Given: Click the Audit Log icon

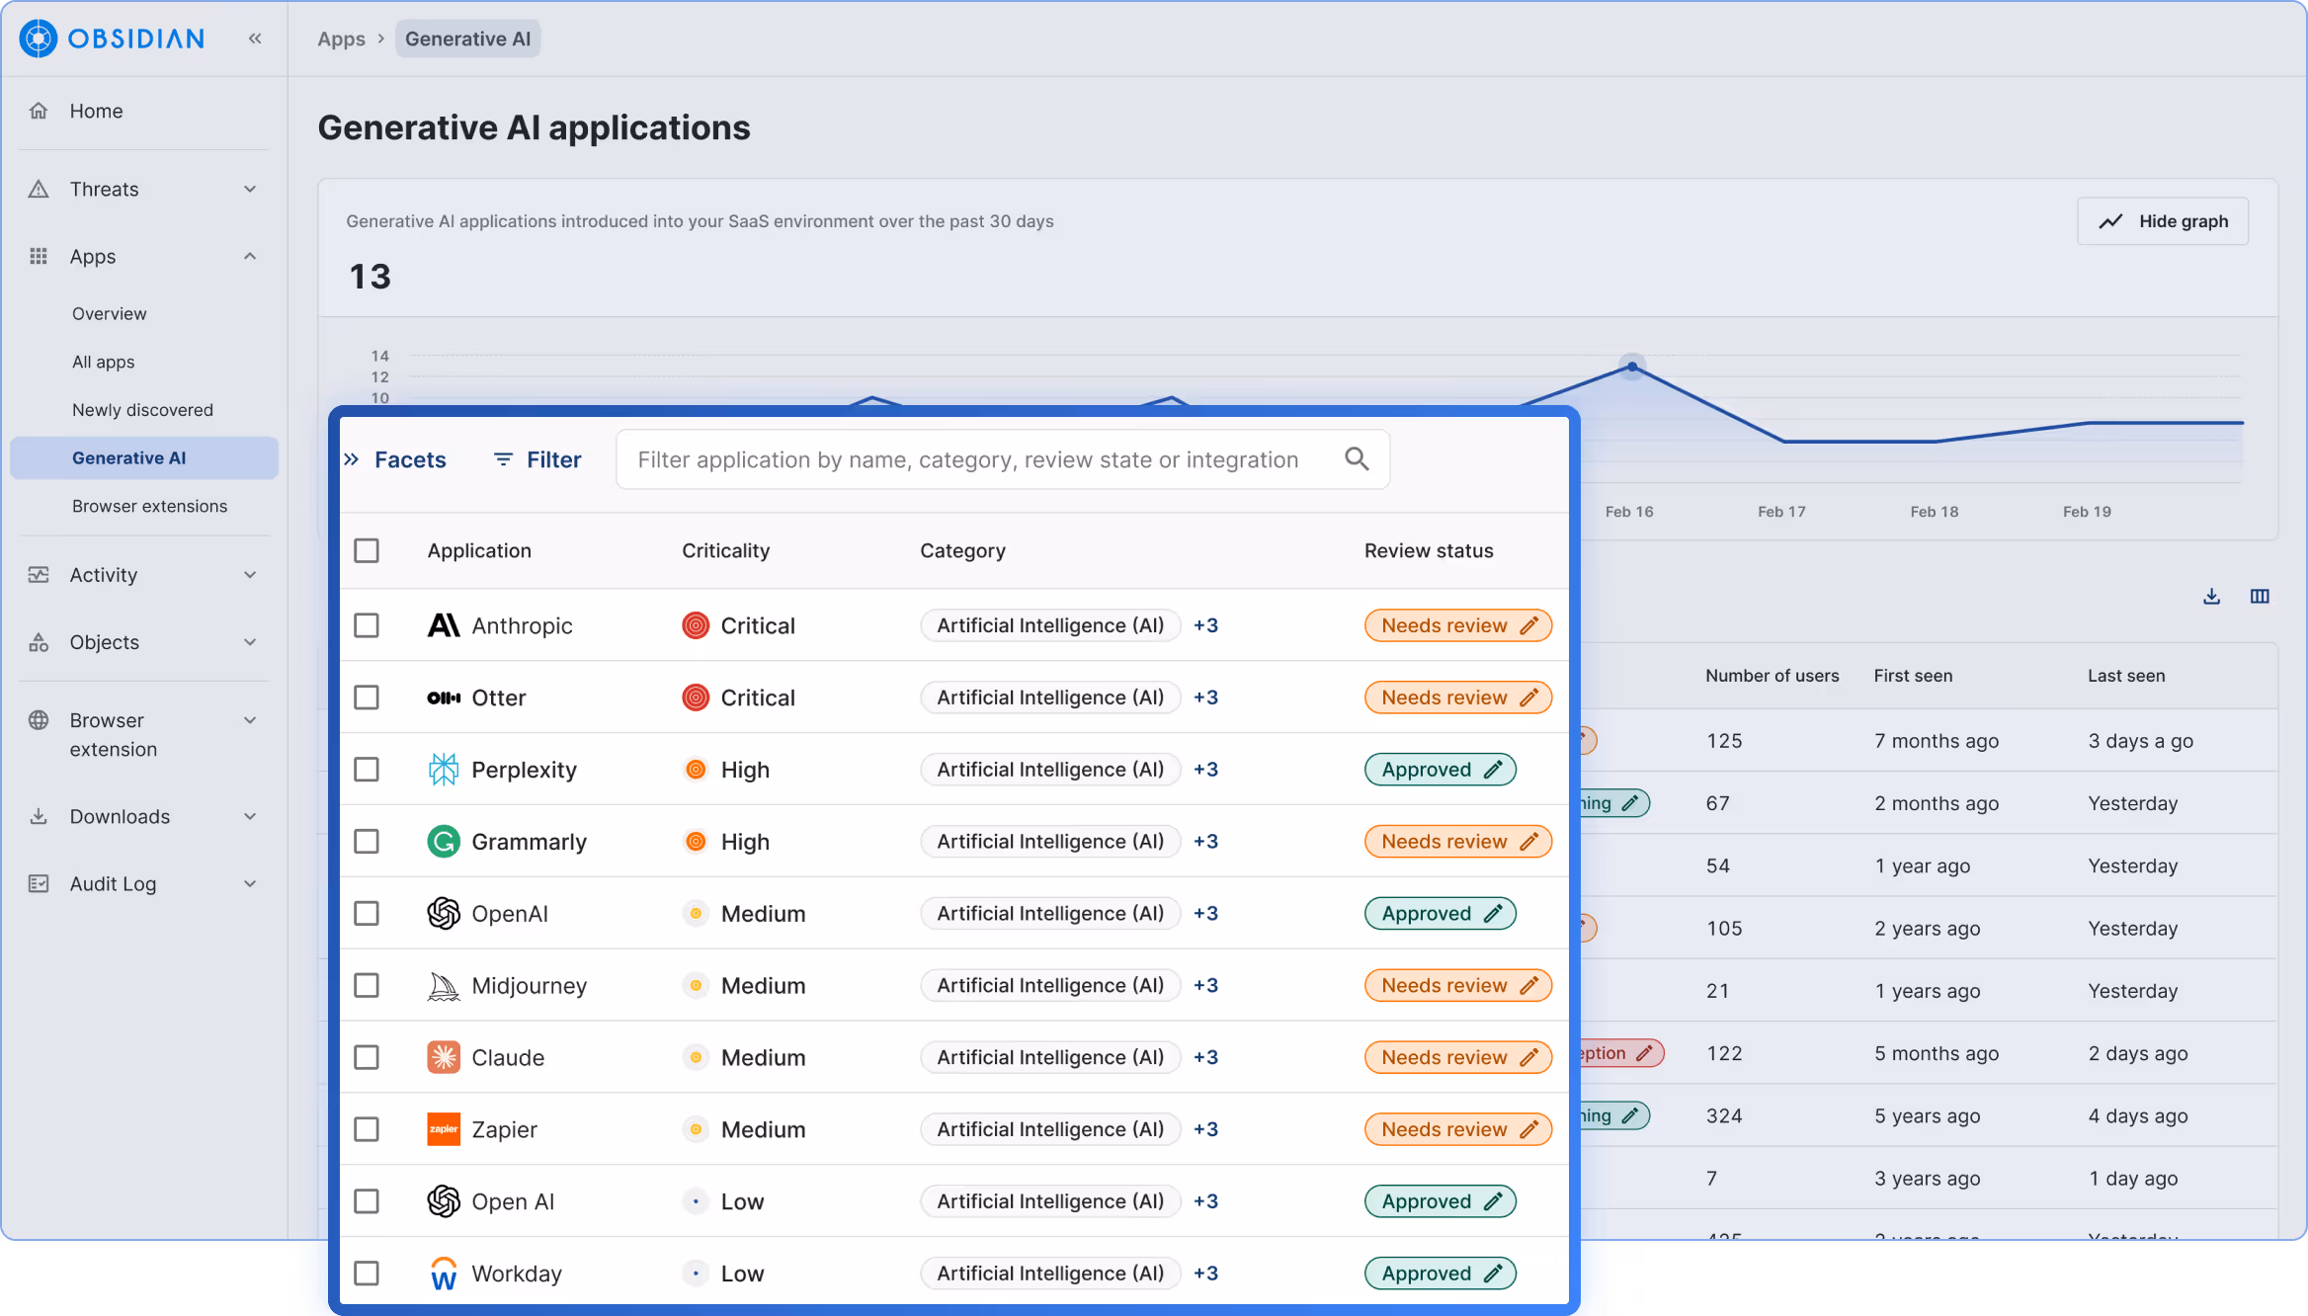Looking at the screenshot, I should pyautogui.click(x=39, y=883).
